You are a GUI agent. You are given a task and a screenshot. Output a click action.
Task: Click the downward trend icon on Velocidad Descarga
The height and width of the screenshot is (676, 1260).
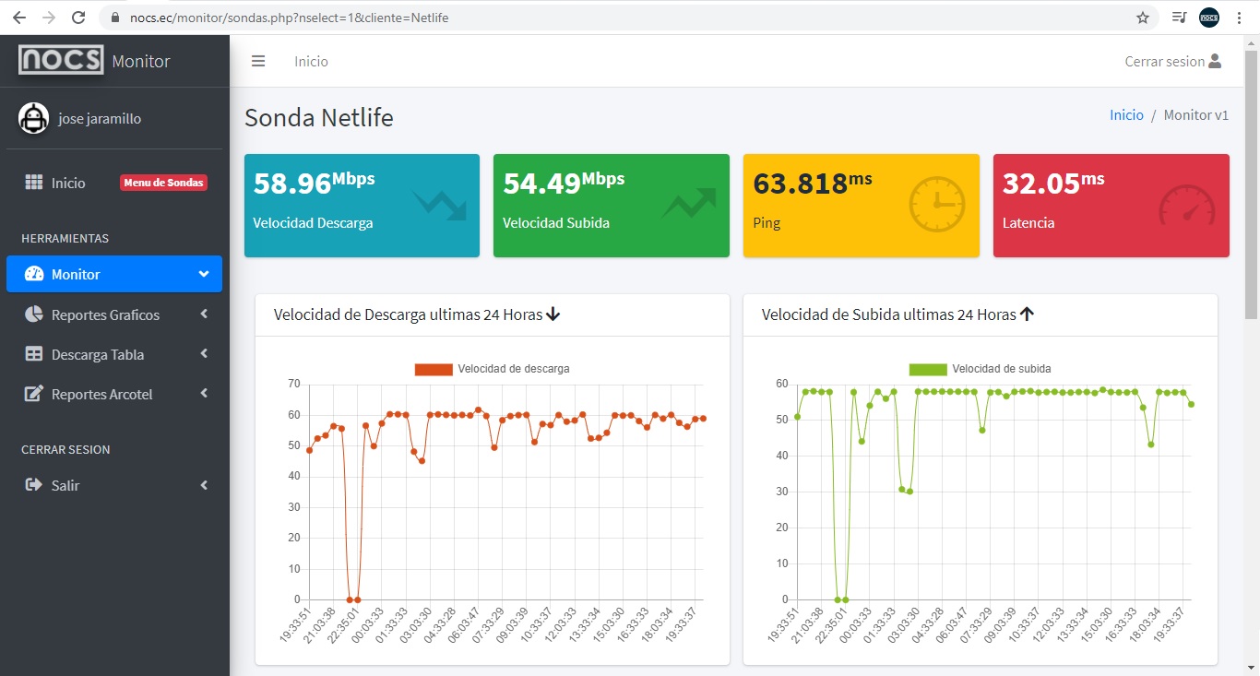pyautogui.click(x=439, y=204)
